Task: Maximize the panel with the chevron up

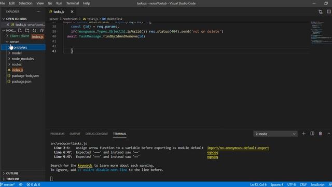Action: click(x=328, y=133)
